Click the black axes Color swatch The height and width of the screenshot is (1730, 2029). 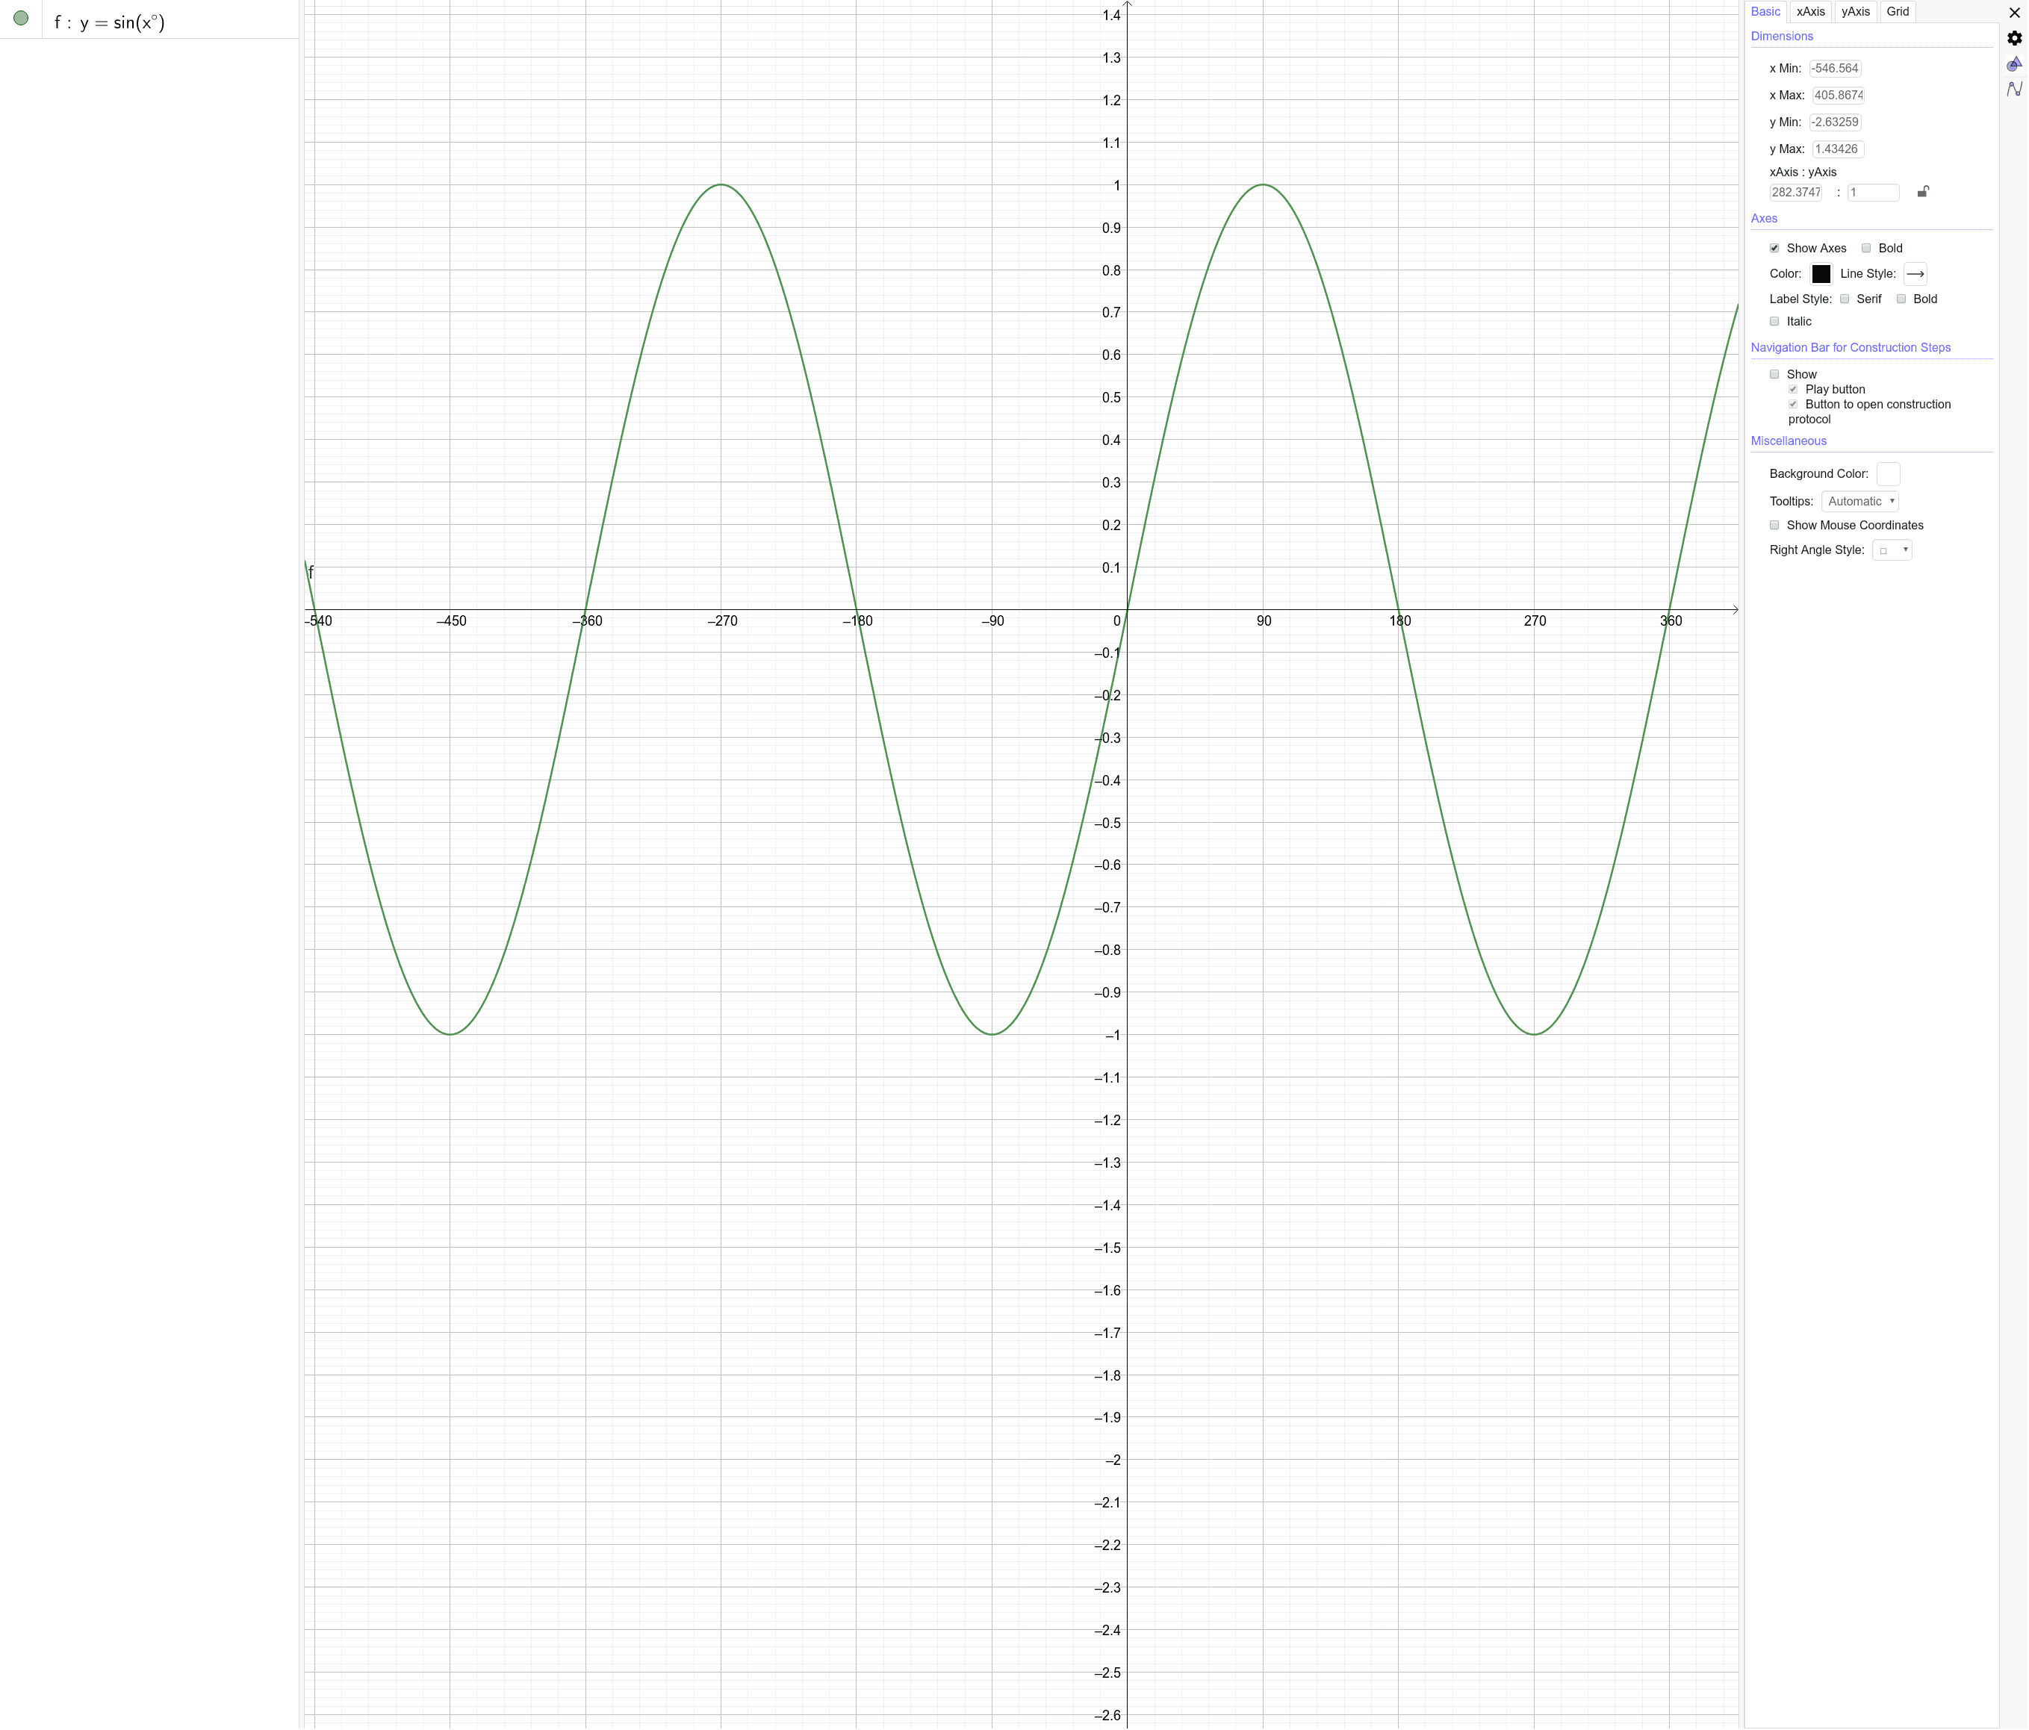point(1821,274)
